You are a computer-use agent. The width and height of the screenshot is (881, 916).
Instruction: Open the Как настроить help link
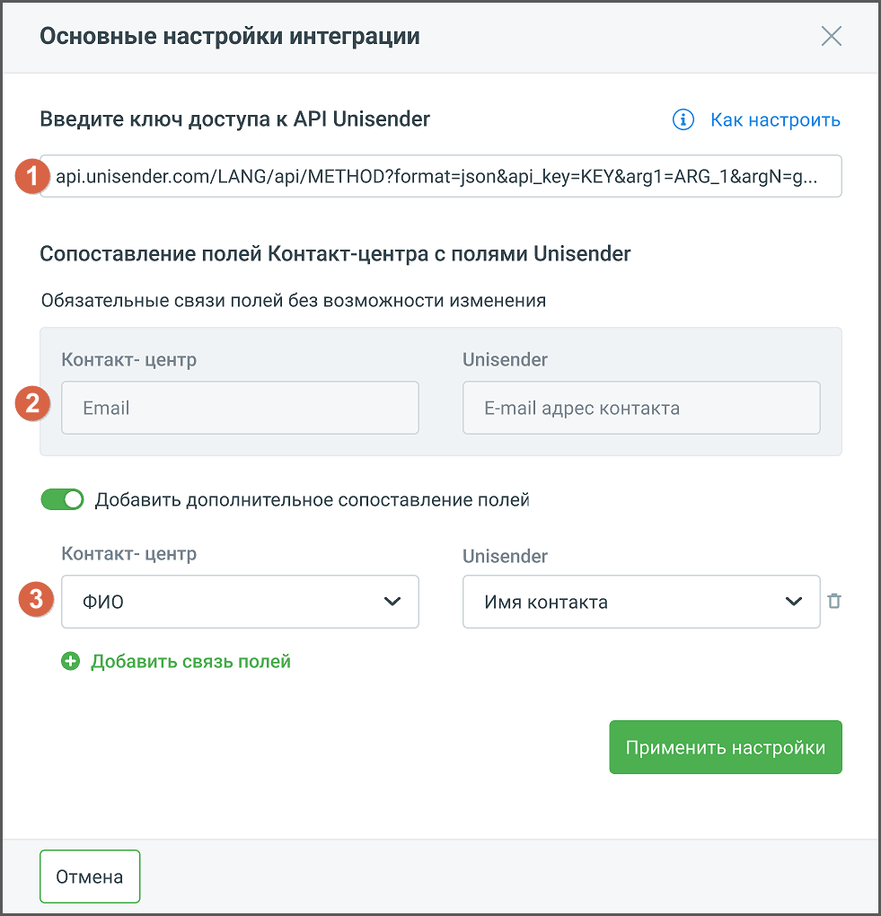click(775, 119)
